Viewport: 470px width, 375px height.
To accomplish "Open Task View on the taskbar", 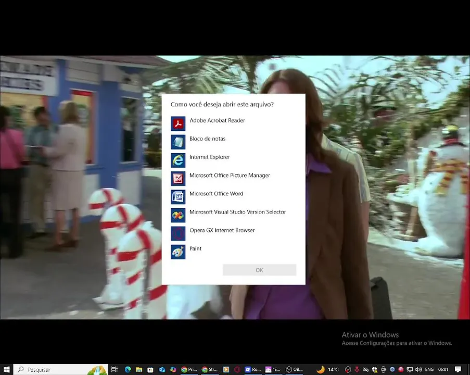I will (115, 369).
